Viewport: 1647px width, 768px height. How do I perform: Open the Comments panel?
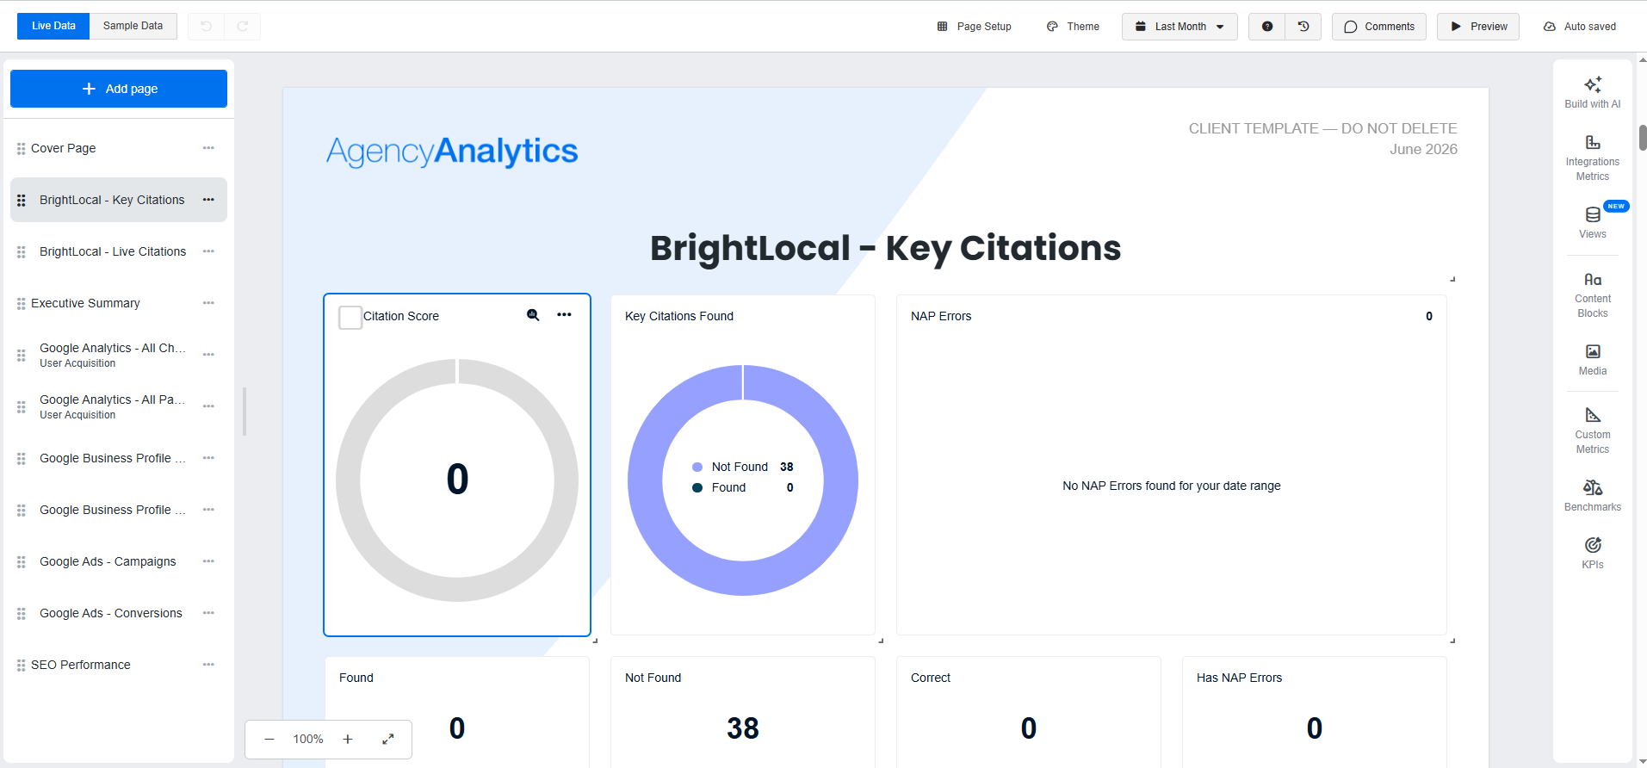pyautogui.click(x=1379, y=27)
